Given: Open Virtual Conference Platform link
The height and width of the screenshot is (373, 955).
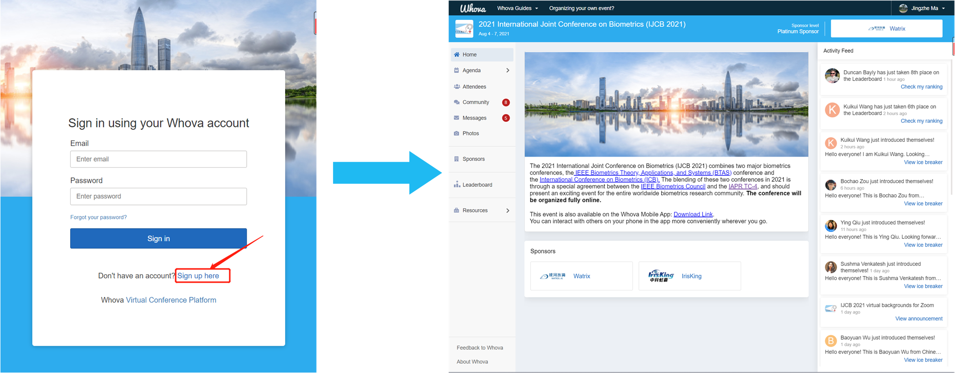Looking at the screenshot, I should pyautogui.click(x=171, y=300).
